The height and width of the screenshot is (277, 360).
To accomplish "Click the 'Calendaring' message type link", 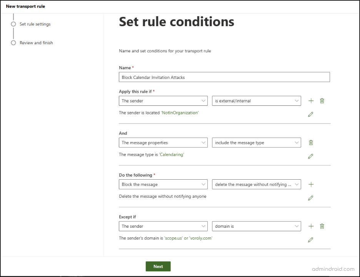I will pyautogui.click(x=172, y=154).
